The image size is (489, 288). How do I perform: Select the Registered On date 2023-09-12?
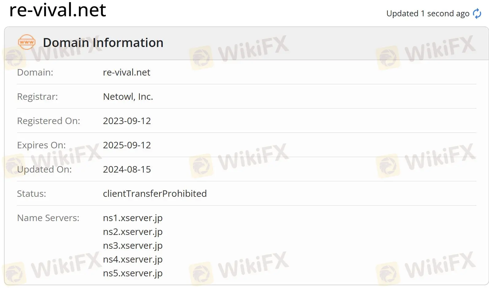tap(127, 121)
